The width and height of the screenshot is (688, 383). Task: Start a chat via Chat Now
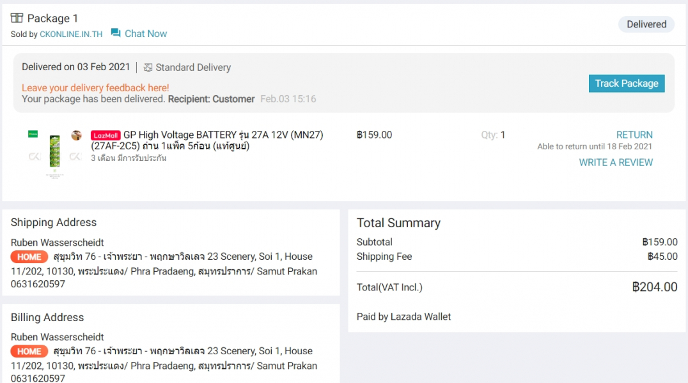pyautogui.click(x=146, y=34)
